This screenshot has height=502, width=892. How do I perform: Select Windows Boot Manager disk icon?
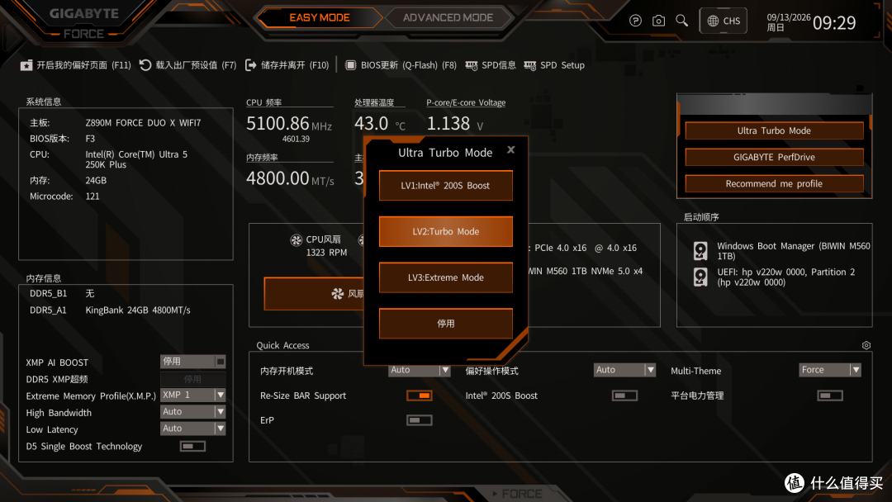coord(700,251)
